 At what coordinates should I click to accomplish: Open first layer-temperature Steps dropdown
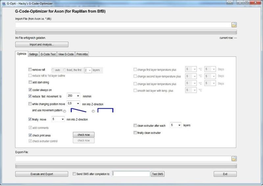[x=214, y=69]
